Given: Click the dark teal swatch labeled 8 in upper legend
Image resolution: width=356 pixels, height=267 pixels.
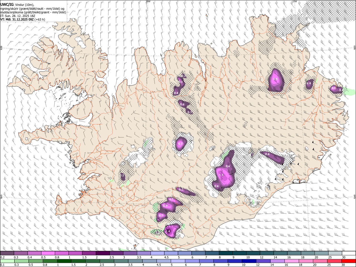Looking at the screenshot, I should pos(226,253).
